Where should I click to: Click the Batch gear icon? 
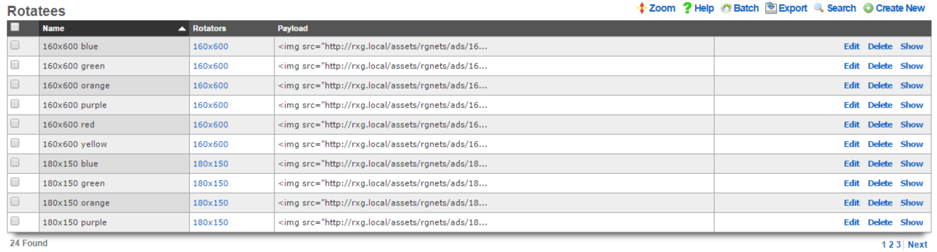point(726,8)
